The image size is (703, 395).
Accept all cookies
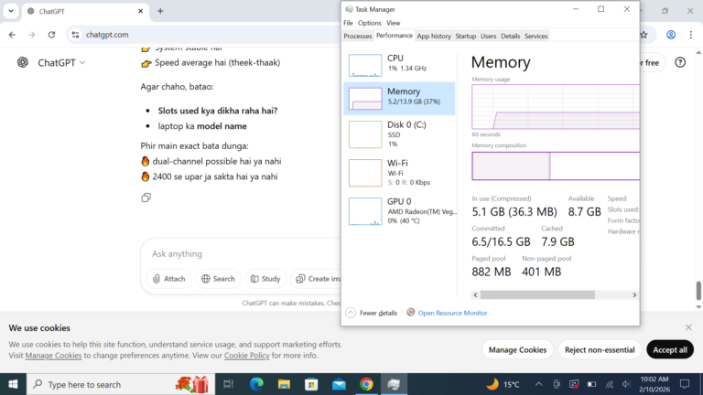pos(670,350)
